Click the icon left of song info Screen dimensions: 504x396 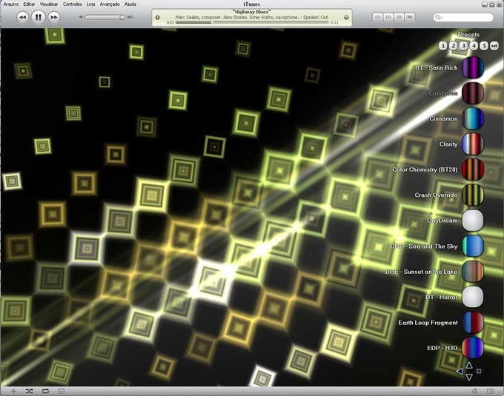click(157, 17)
